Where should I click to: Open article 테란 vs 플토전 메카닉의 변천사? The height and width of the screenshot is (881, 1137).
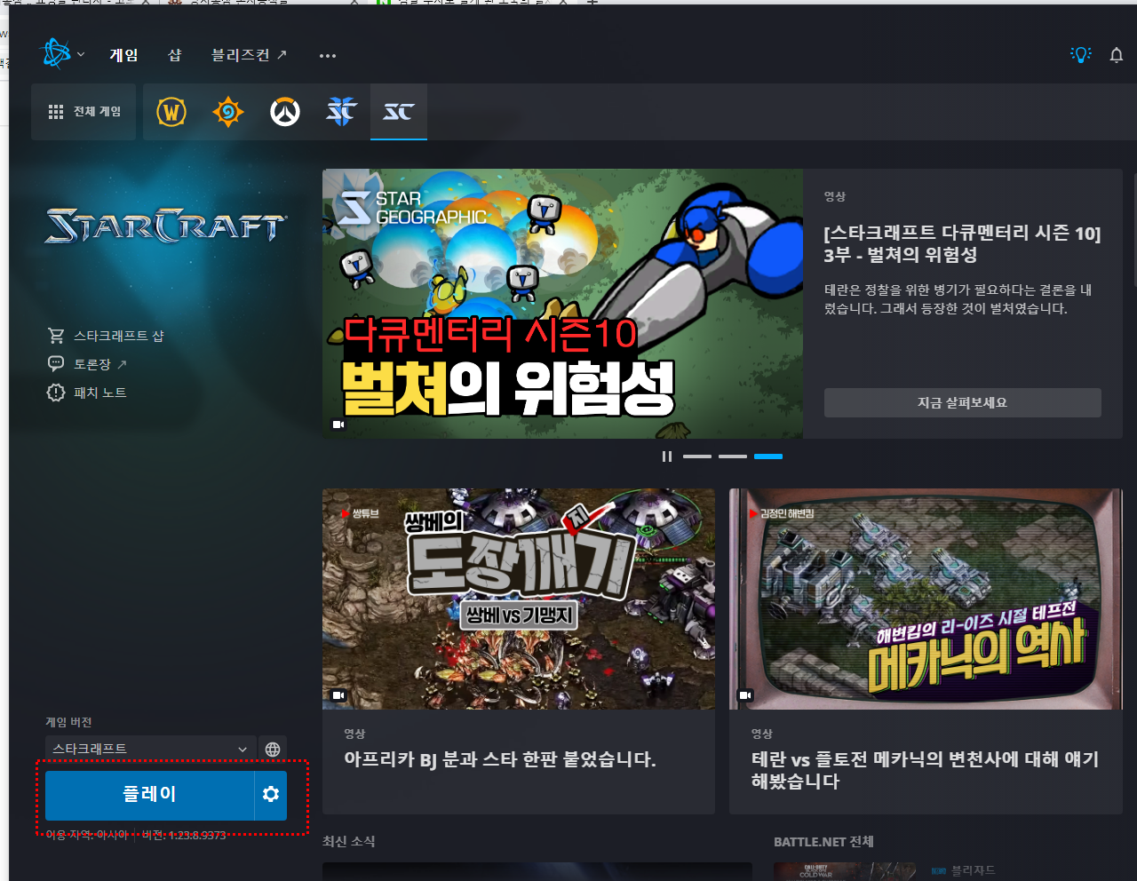(926, 770)
